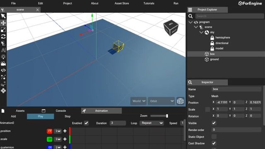Collapse the sky tree node
The image size is (265, 149).
(x=201, y=32)
